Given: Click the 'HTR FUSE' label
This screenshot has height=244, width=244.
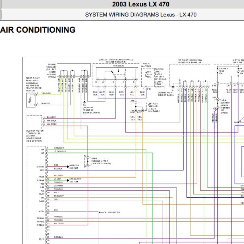Looking at the screenshot, I should 150,73.
